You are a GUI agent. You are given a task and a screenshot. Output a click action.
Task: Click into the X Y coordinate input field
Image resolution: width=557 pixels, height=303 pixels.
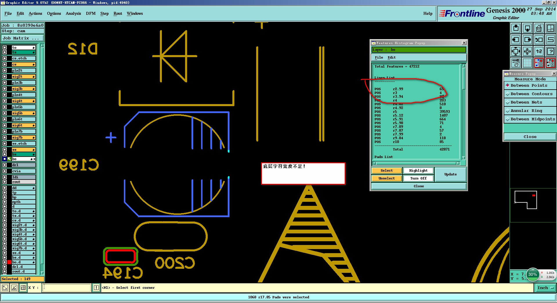(67, 288)
